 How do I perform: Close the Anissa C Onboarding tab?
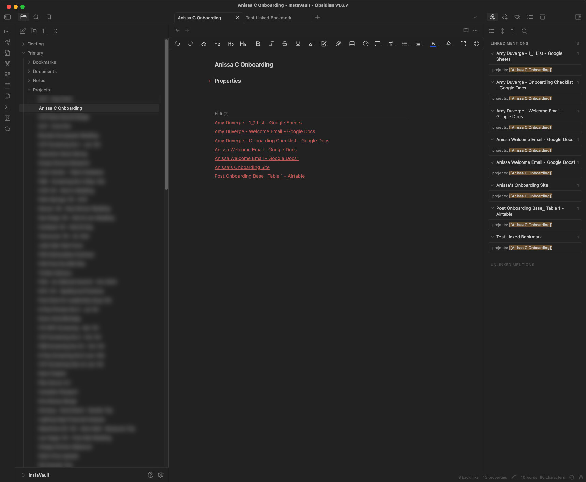pyautogui.click(x=237, y=18)
